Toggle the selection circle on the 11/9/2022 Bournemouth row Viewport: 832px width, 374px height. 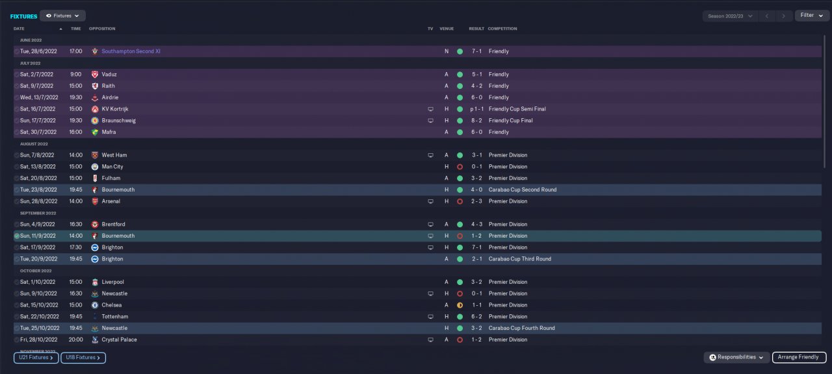pos(17,236)
